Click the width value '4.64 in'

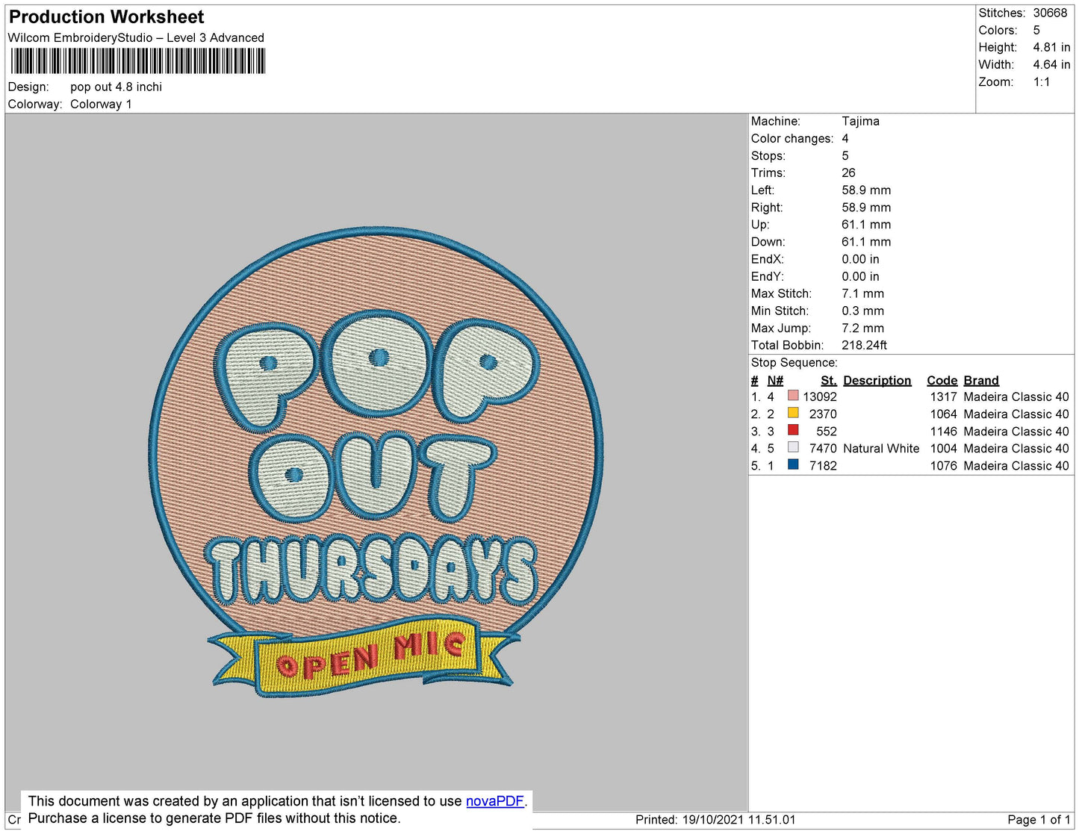pyautogui.click(x=1051, y=64)
